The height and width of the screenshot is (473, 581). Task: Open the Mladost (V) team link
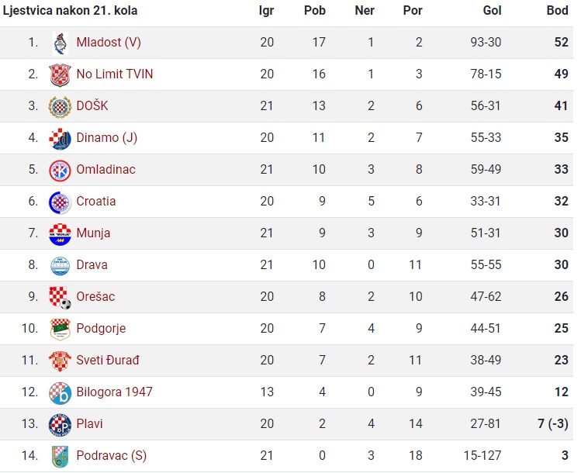point(109,42)
